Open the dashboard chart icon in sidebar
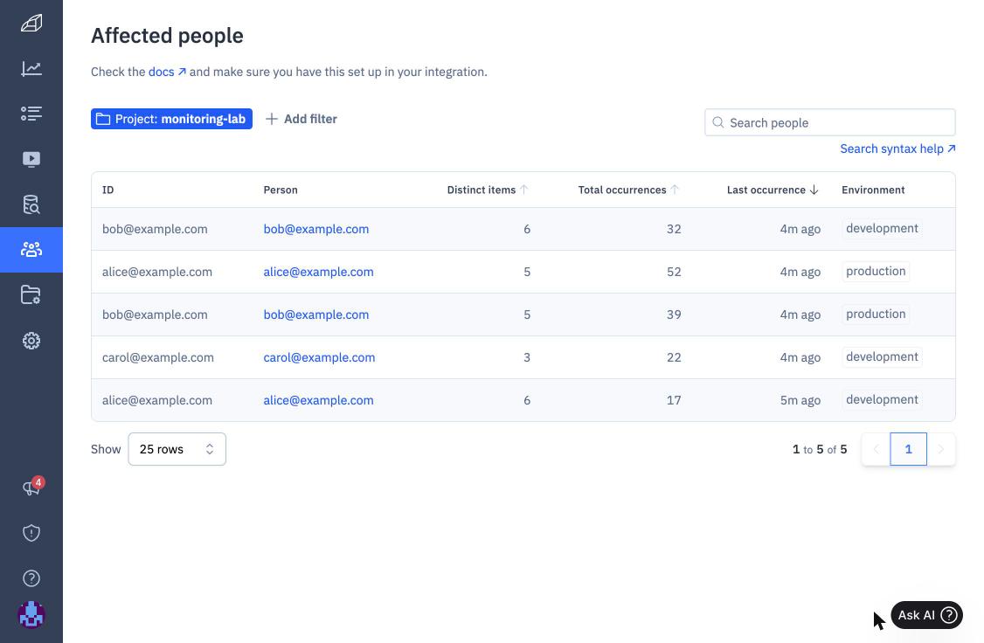 (x=31, y=68)
